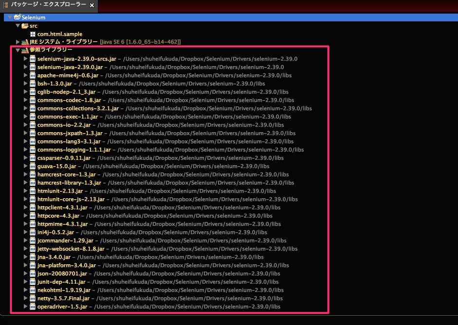The width and height of the screenshot is (458, 325).
Task: Click the jar icon of httpcore-4.3.jar
Action: pos(33,216)
